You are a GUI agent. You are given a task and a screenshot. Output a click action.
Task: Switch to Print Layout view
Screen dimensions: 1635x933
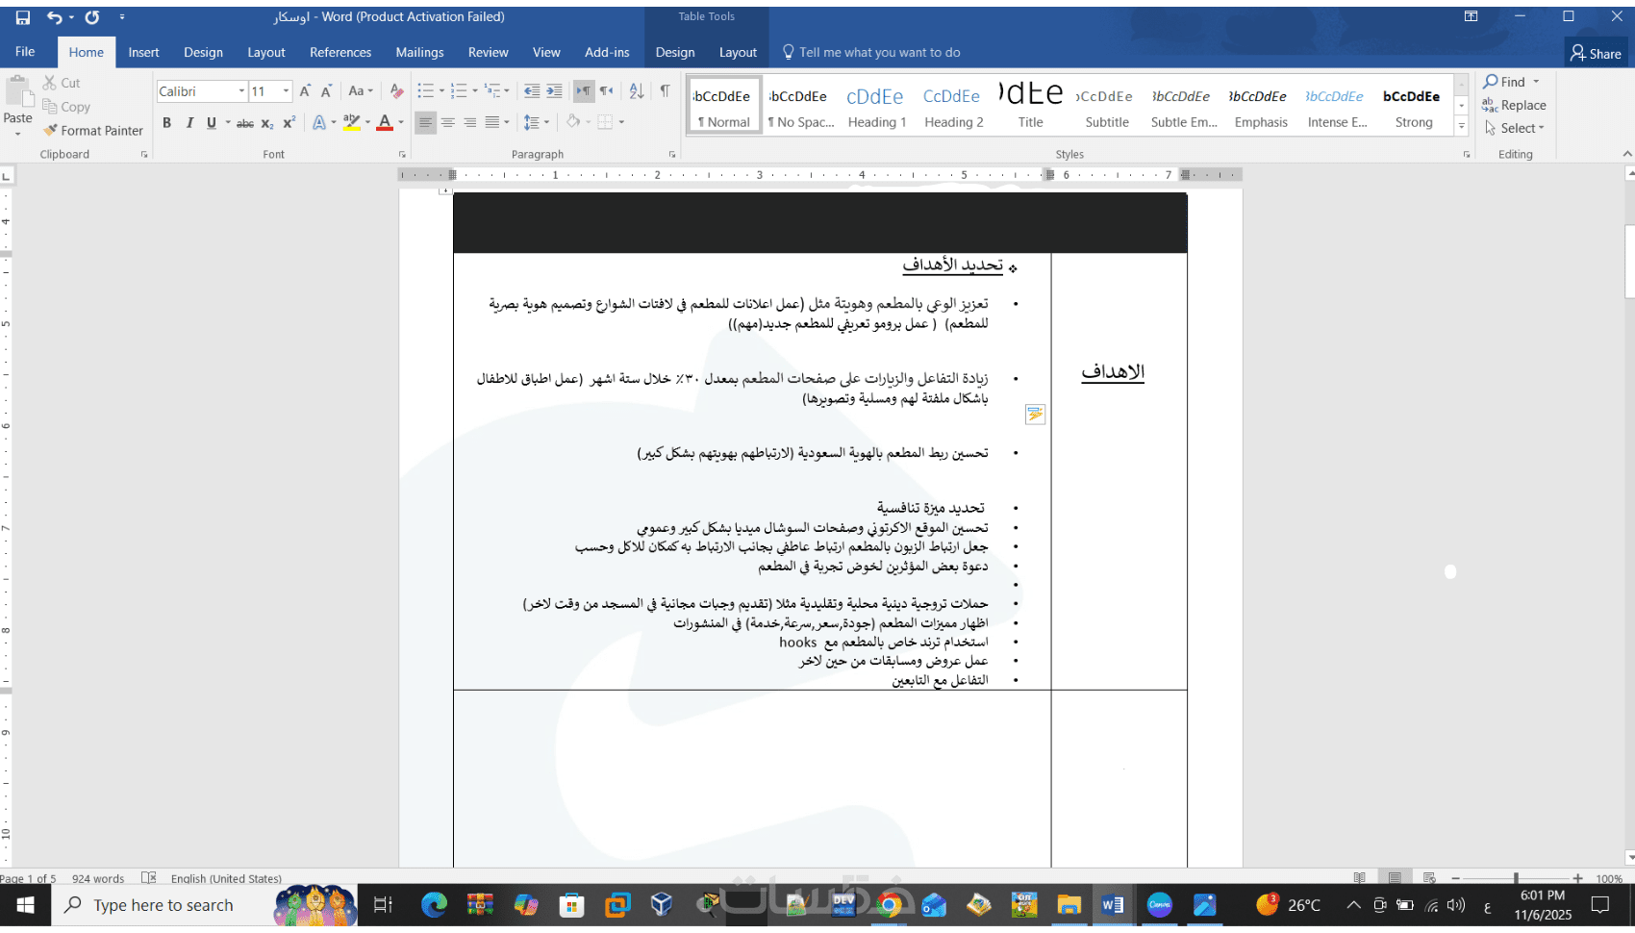point(1395,878)
